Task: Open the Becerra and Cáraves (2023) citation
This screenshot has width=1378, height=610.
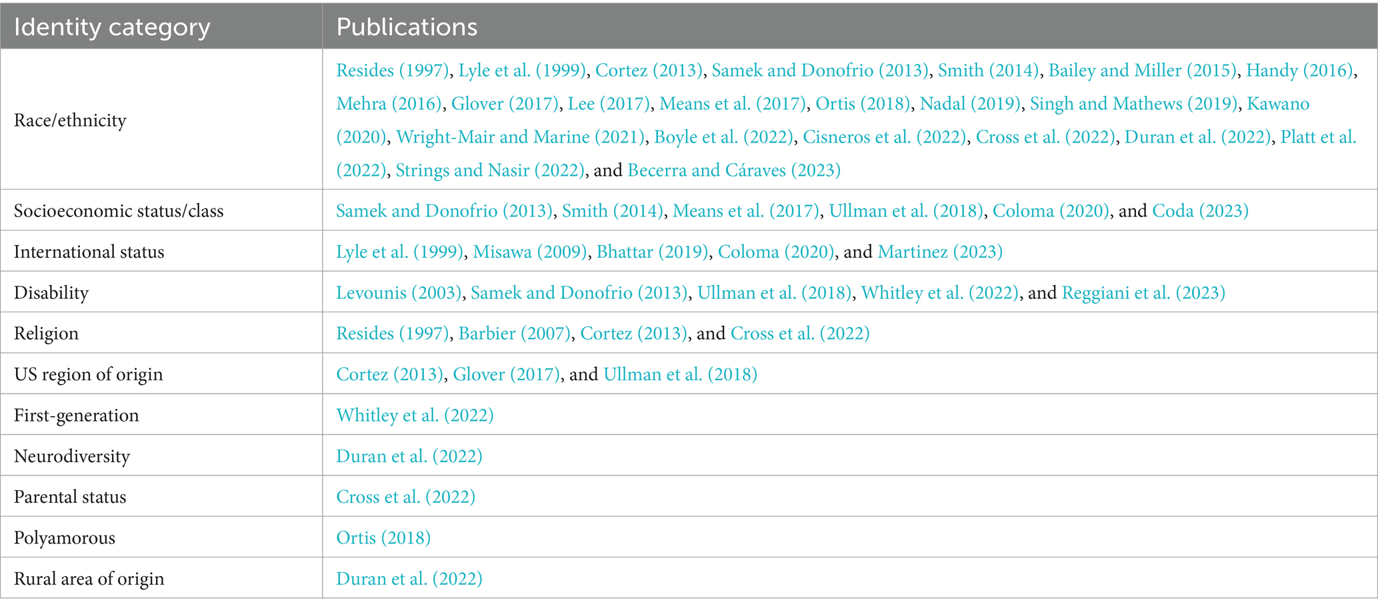Action: click(x=734, y=170)
